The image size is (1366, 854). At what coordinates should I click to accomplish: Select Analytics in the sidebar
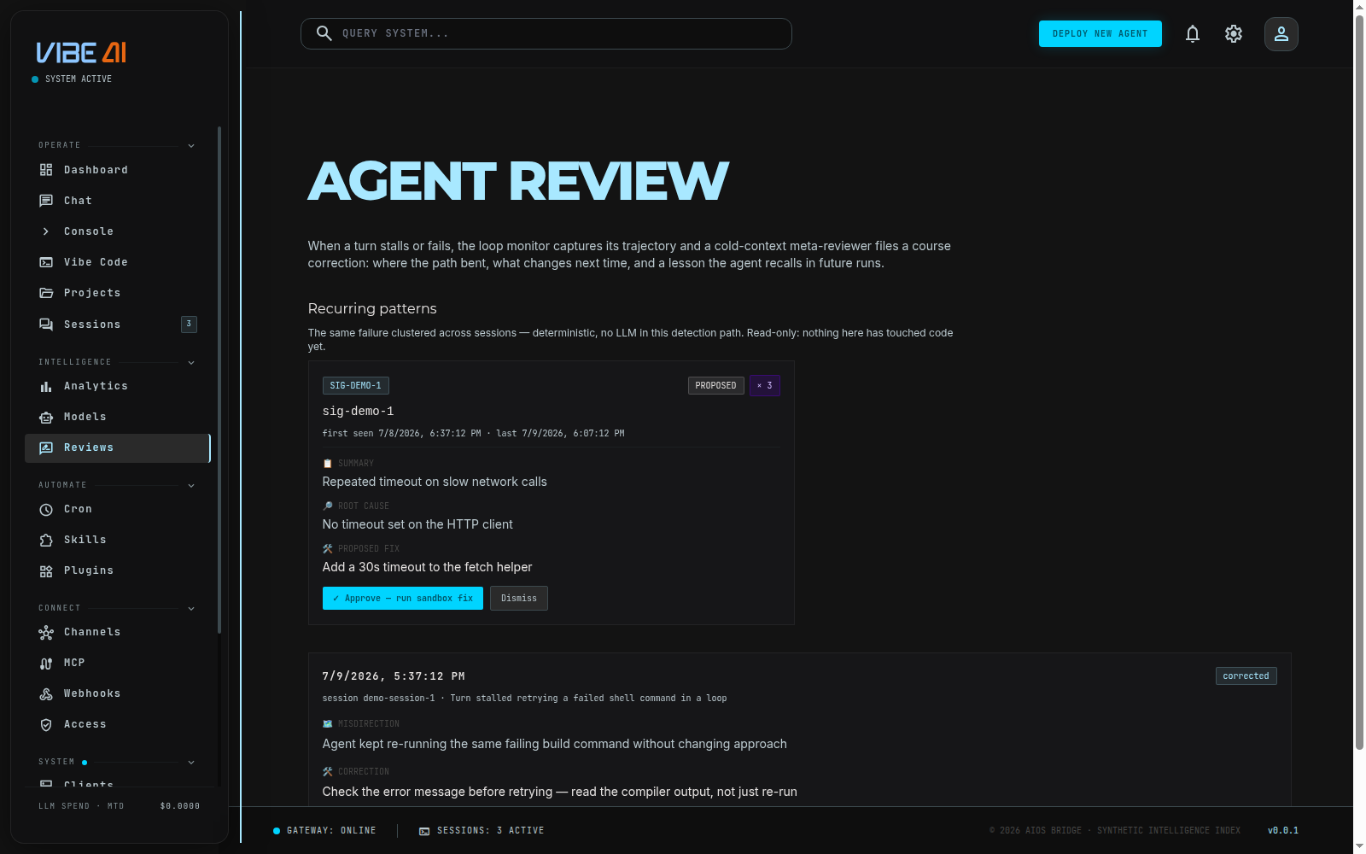118,386
